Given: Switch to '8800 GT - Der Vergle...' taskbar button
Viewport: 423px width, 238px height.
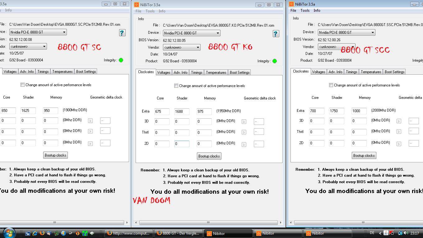Looking at the screenshot, I should 179,233.
